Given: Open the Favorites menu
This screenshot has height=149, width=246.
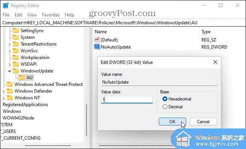Looking at the screenshot, I should (x=51, y=15).
